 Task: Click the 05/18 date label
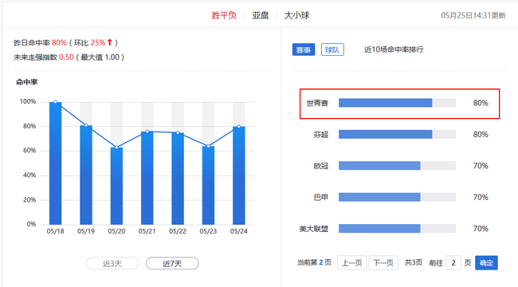coord(56,231)
